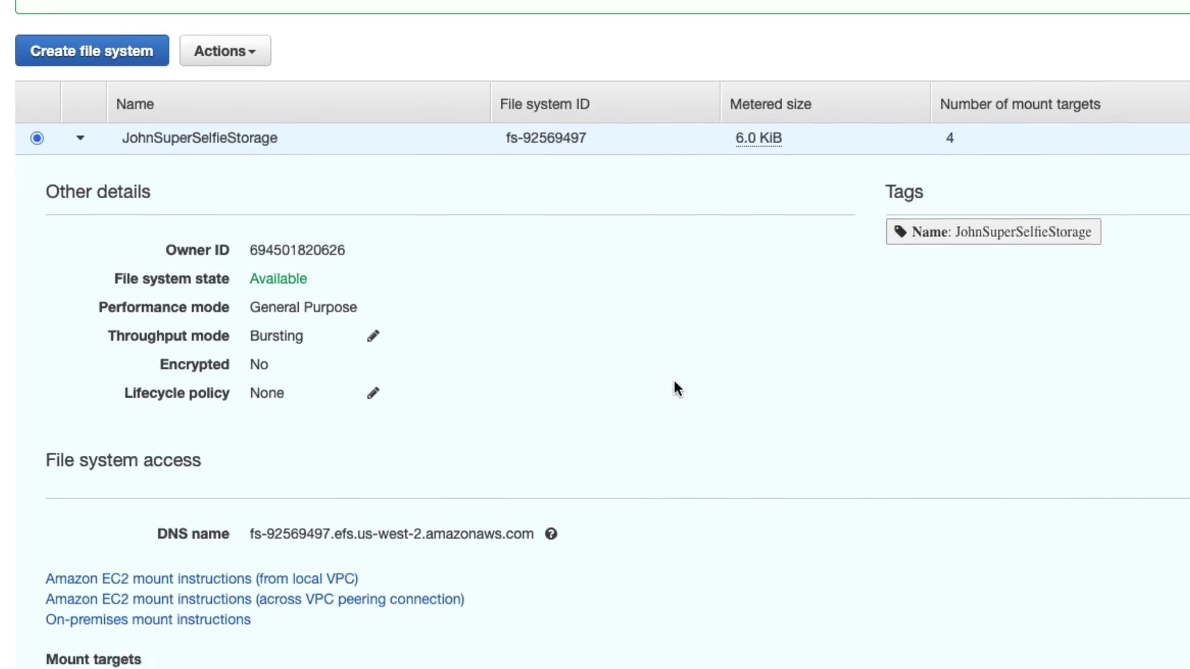Click the DNS name fs-92569497.efs.us-west-2.amazonaws.com text
Viewport: 1190px width, 669px height.
tap(391, 534)
